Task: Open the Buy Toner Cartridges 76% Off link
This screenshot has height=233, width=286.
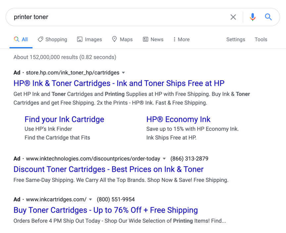Action: (x=106, y=210)
